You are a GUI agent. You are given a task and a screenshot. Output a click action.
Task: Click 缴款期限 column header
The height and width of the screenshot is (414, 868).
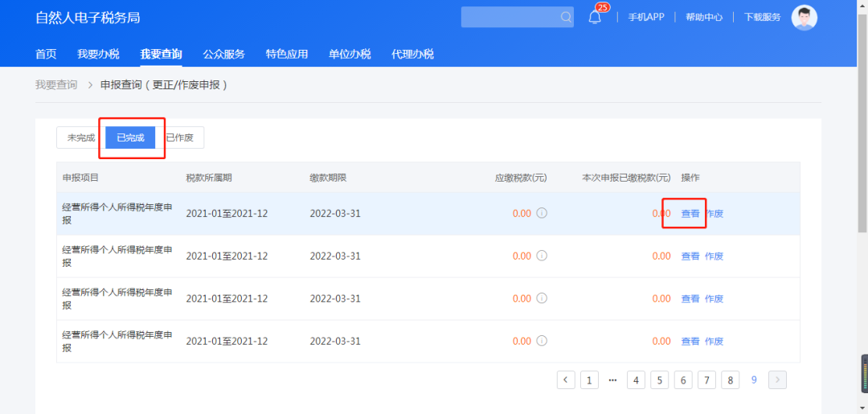328,178
